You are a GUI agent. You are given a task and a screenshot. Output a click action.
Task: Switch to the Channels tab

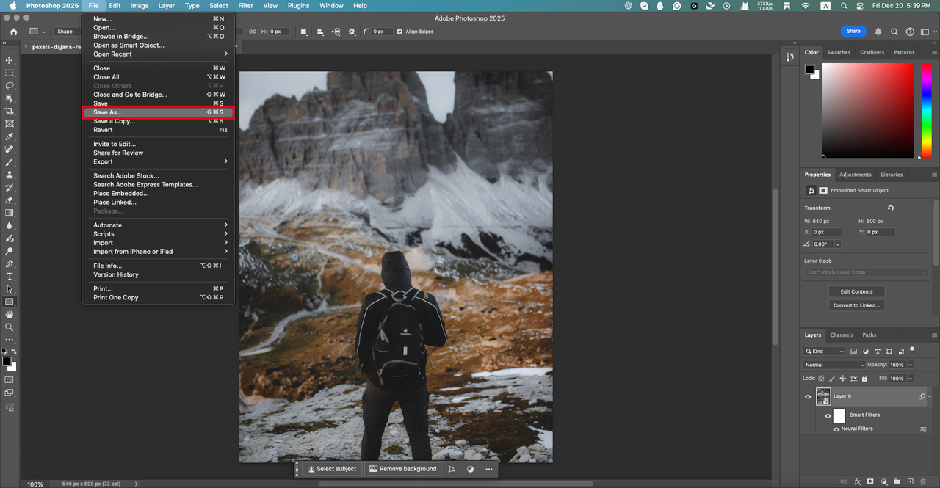pyautogui.click(x=842, y=335)
